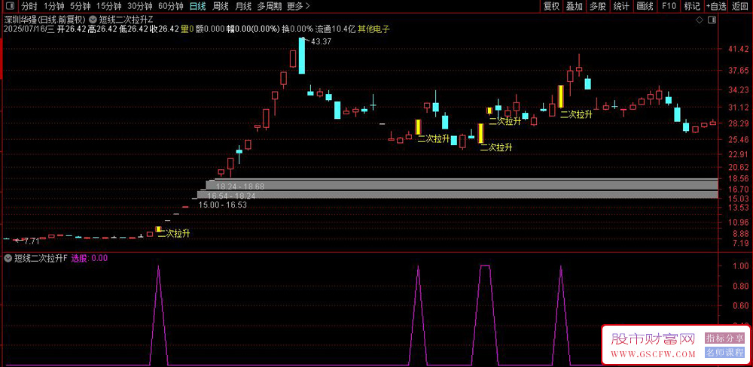Image resolution: width=753 pixels, height=367 pixels.
Task: Click the 16.54 - 18.24 gap zone bar
Action: (x=457, y=195)
